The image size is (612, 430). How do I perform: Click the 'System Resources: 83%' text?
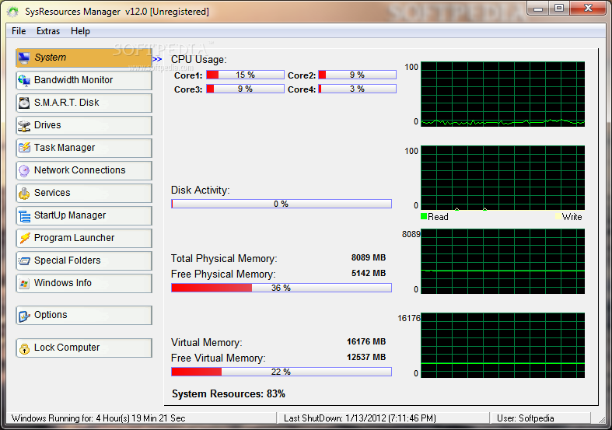coord(229,393)
